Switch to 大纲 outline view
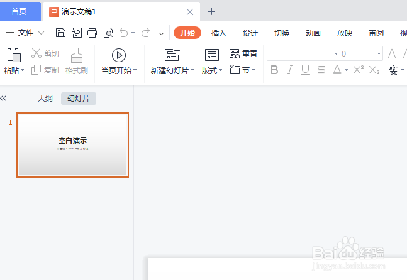Screen dimensions: 407x280 pyautogui.click(x=45, y=99)
